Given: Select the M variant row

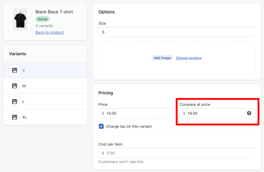Looking at the screenshot, I should coord(45,86).
